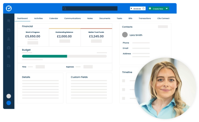The image size is (199, 122).
Task: Tick the first Timeline checkbox
Action: point(123,81)
